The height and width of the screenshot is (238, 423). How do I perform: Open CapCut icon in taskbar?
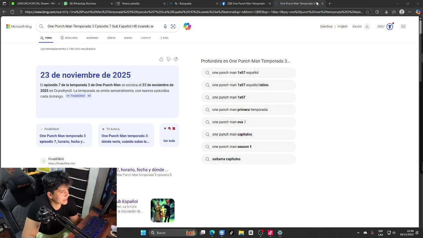point(251,233)
